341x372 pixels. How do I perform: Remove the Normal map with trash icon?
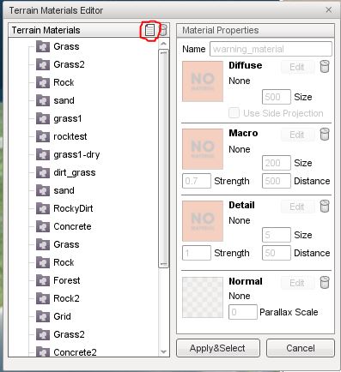pyautogui.click(x=325, y=282)
